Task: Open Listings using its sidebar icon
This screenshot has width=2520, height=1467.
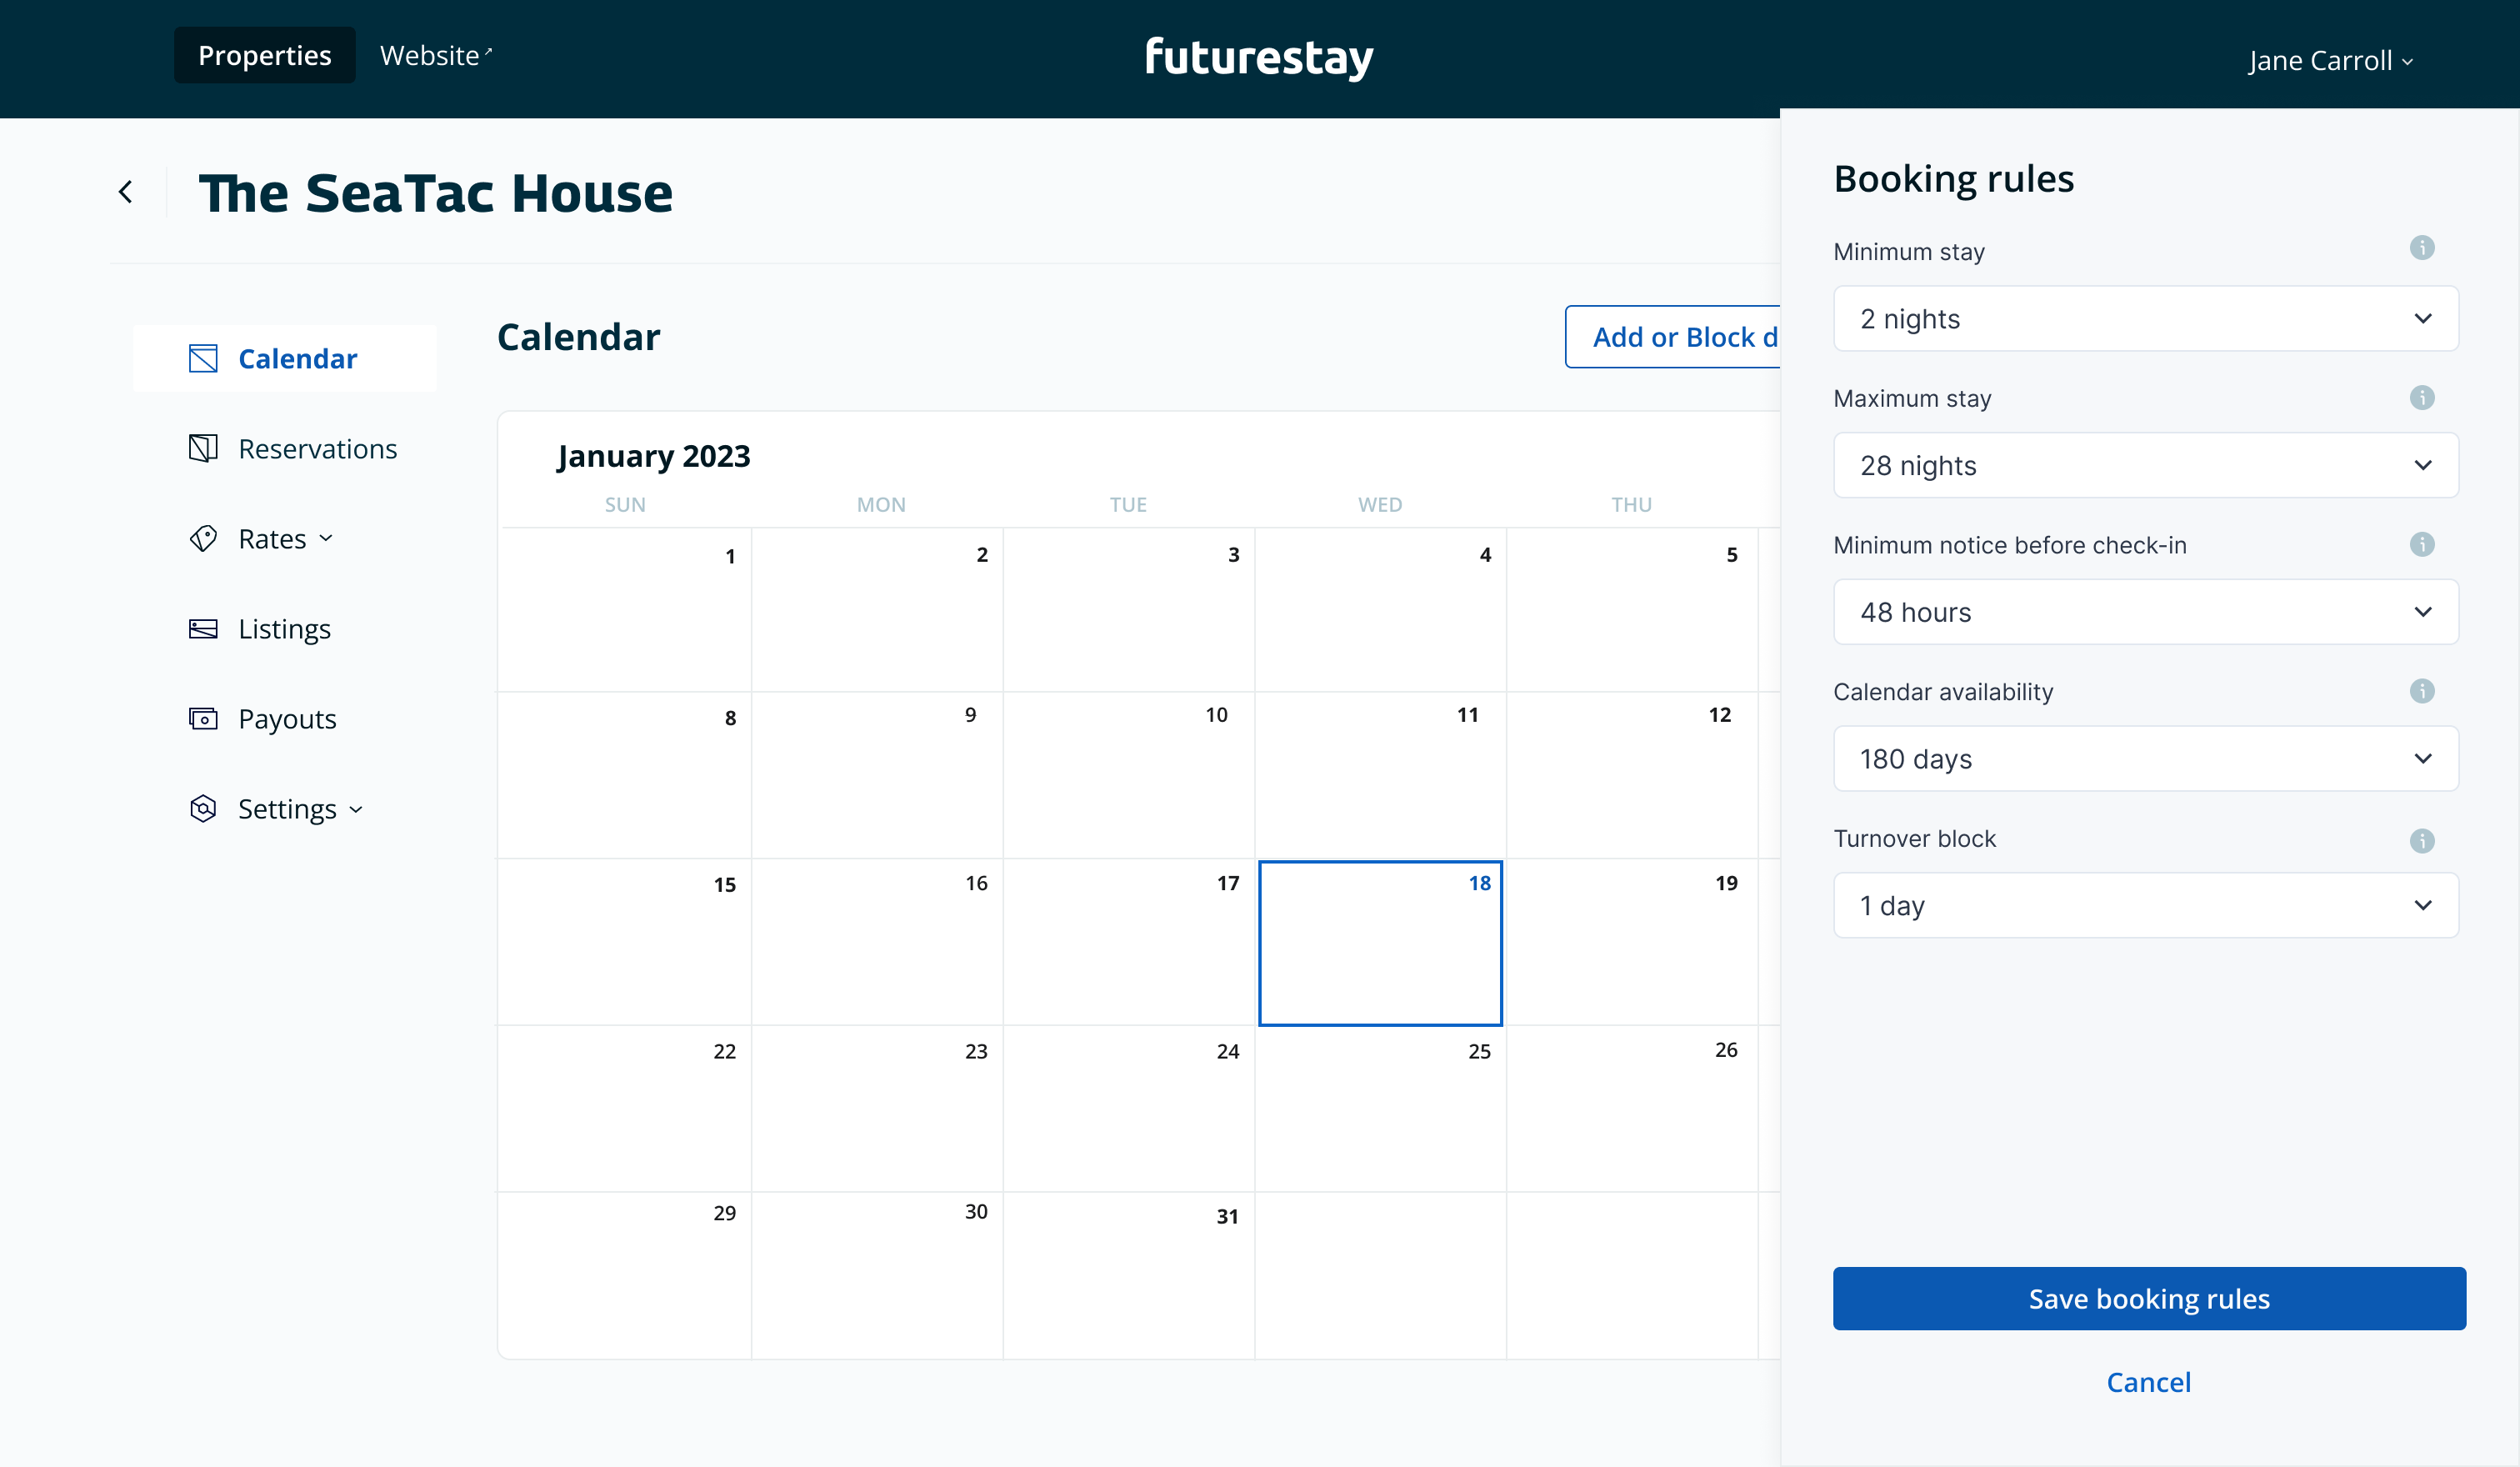Action: pos(203,628)
